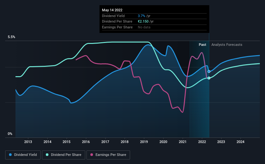Click the tooltip 'Earnings Per Share' row label

pos(117,27)
